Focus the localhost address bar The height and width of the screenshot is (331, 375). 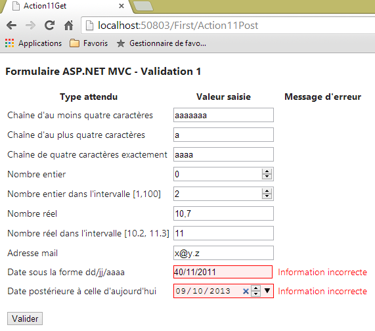pyautogui.click(x=227, y=26)
